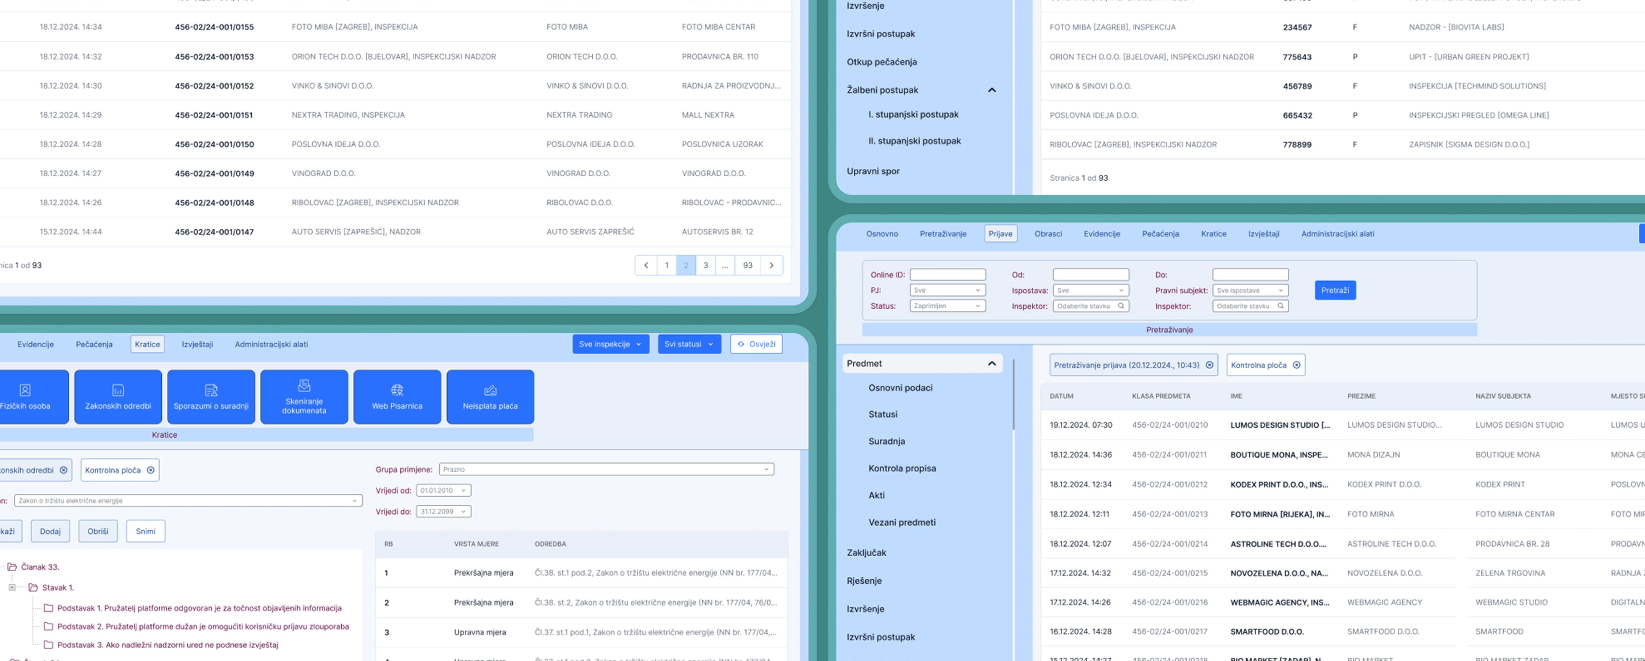Open the Neisplata plaća shortcut tile

click(490, 397)
